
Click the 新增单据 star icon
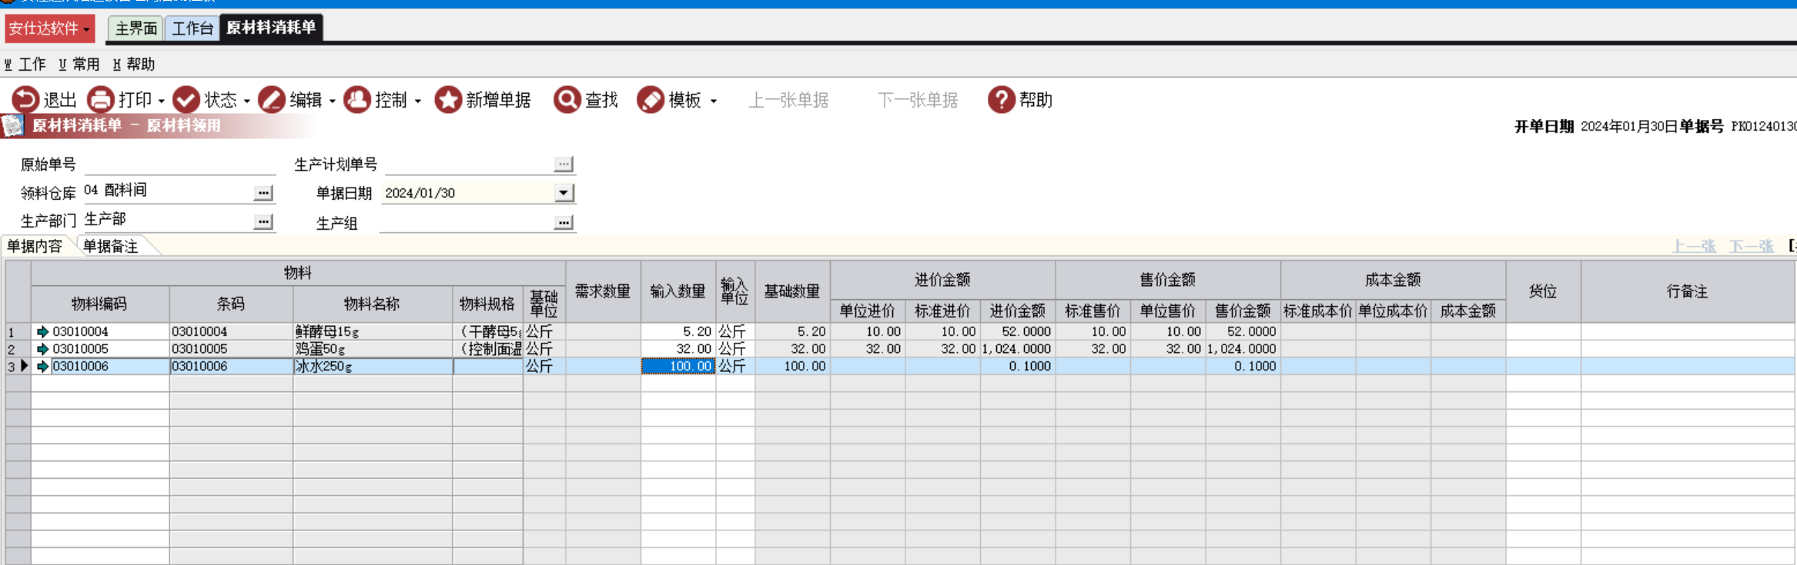click(447, 100)
